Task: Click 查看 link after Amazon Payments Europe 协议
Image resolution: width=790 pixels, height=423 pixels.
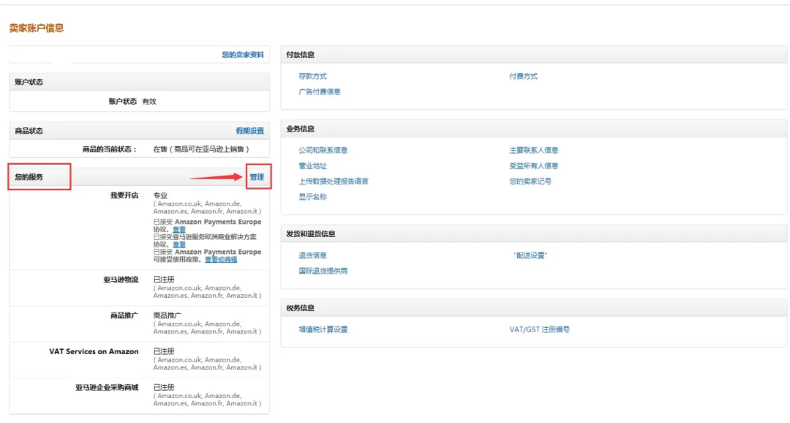Action: click(179, 229)
